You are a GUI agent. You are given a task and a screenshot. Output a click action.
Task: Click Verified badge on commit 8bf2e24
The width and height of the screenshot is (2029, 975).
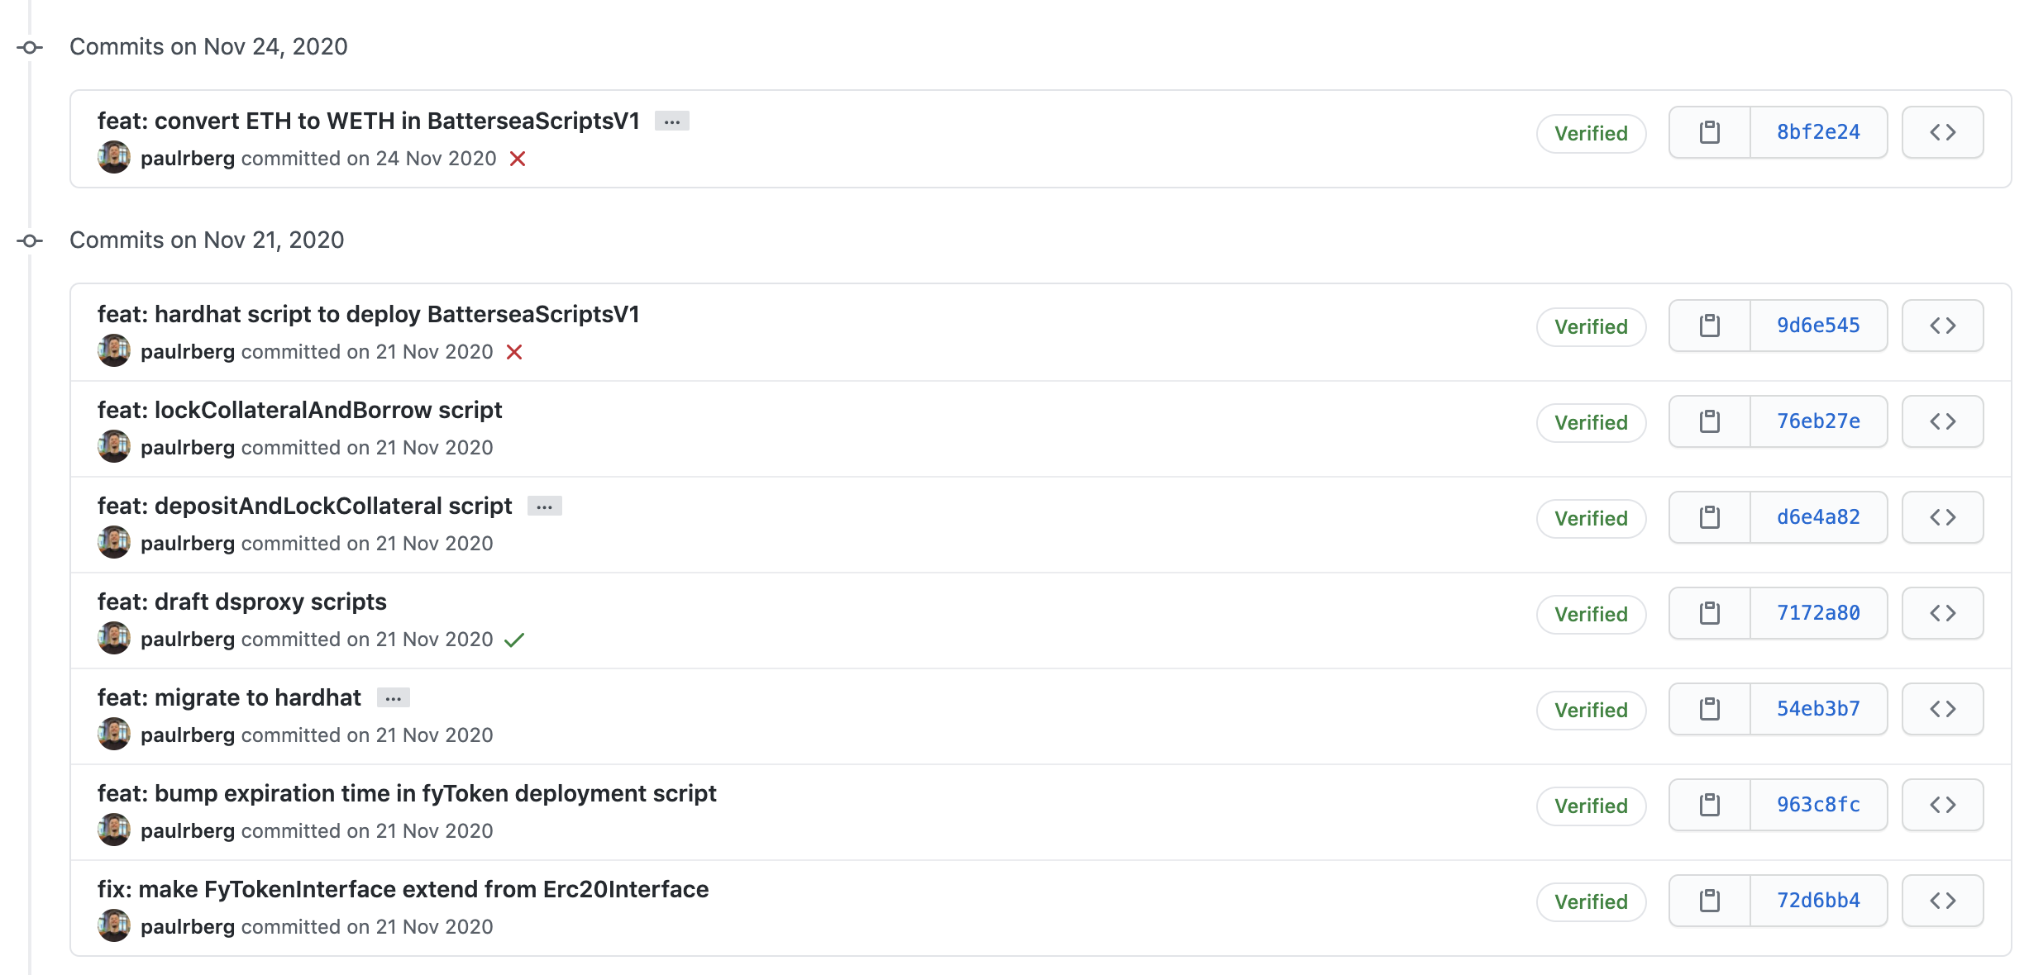(x=1591, y=133)
